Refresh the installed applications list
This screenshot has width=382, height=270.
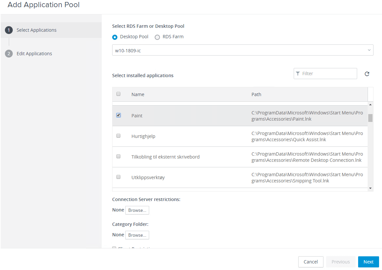coord(367,74)
